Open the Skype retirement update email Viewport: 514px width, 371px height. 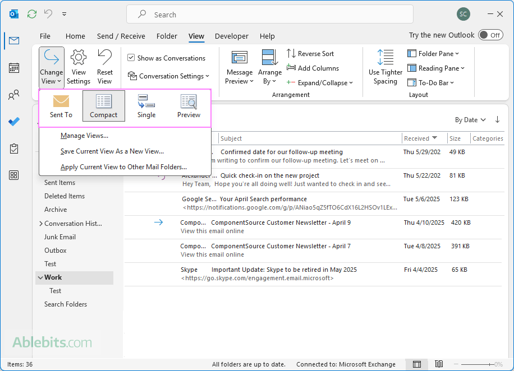click(313, 274)
